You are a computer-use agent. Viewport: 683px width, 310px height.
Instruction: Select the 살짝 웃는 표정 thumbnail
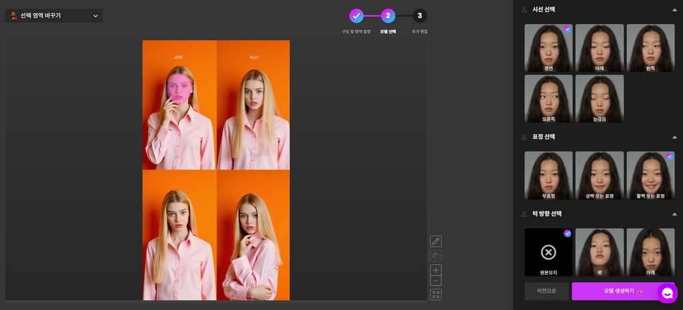[x=600, y=176]
